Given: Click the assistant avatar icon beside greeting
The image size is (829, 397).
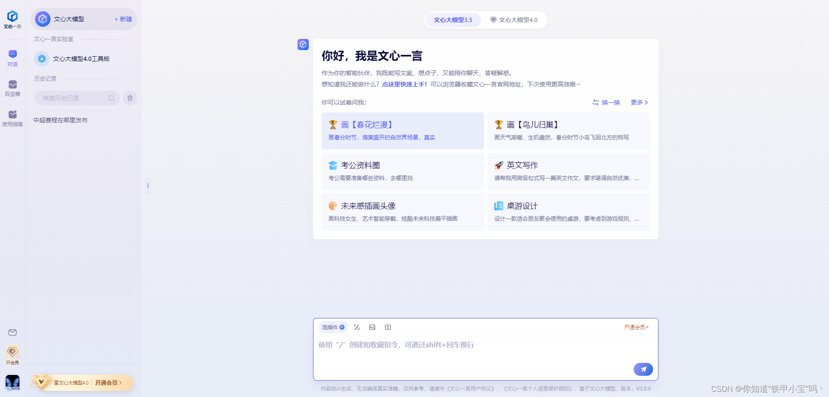Looking at the screenshot, I should [x=303, y=44].
